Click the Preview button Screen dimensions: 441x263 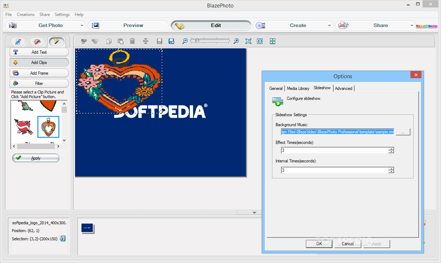(128, 26)
